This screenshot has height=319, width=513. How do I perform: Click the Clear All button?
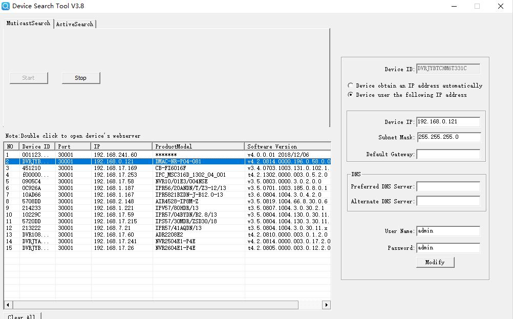[x=22, y=316]
